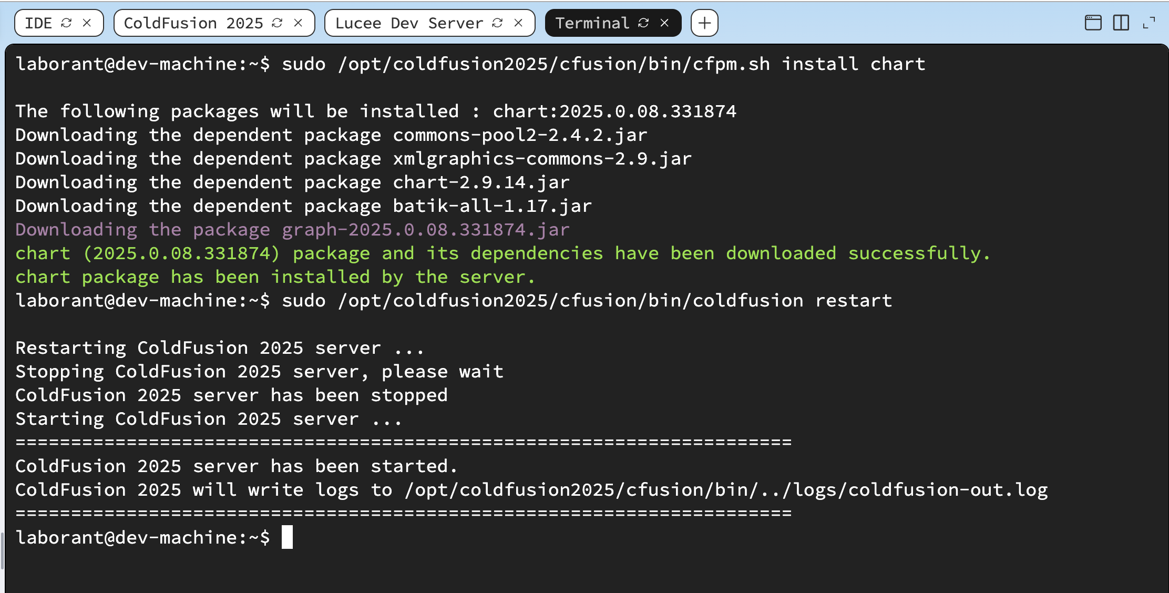Choose the split pane layout icon
The width and height of the screenshot is (1169, 593).
click(1121, 23)
